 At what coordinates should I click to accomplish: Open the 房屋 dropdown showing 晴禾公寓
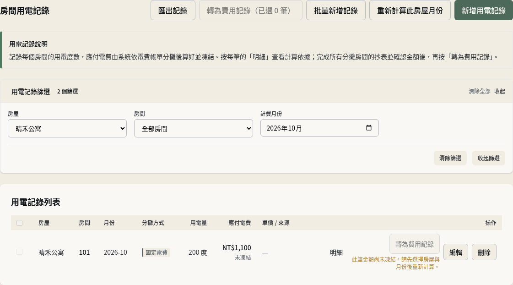(67, 128)
